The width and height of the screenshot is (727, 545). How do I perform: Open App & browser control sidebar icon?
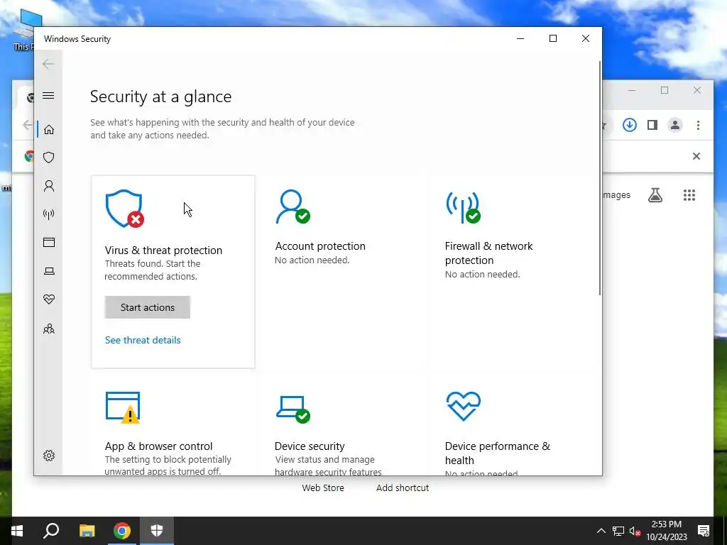pos(49,243)
